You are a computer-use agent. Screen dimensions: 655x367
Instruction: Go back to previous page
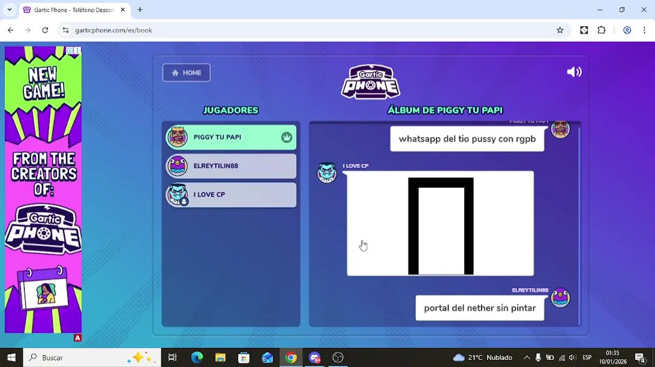tap(11, 30)
